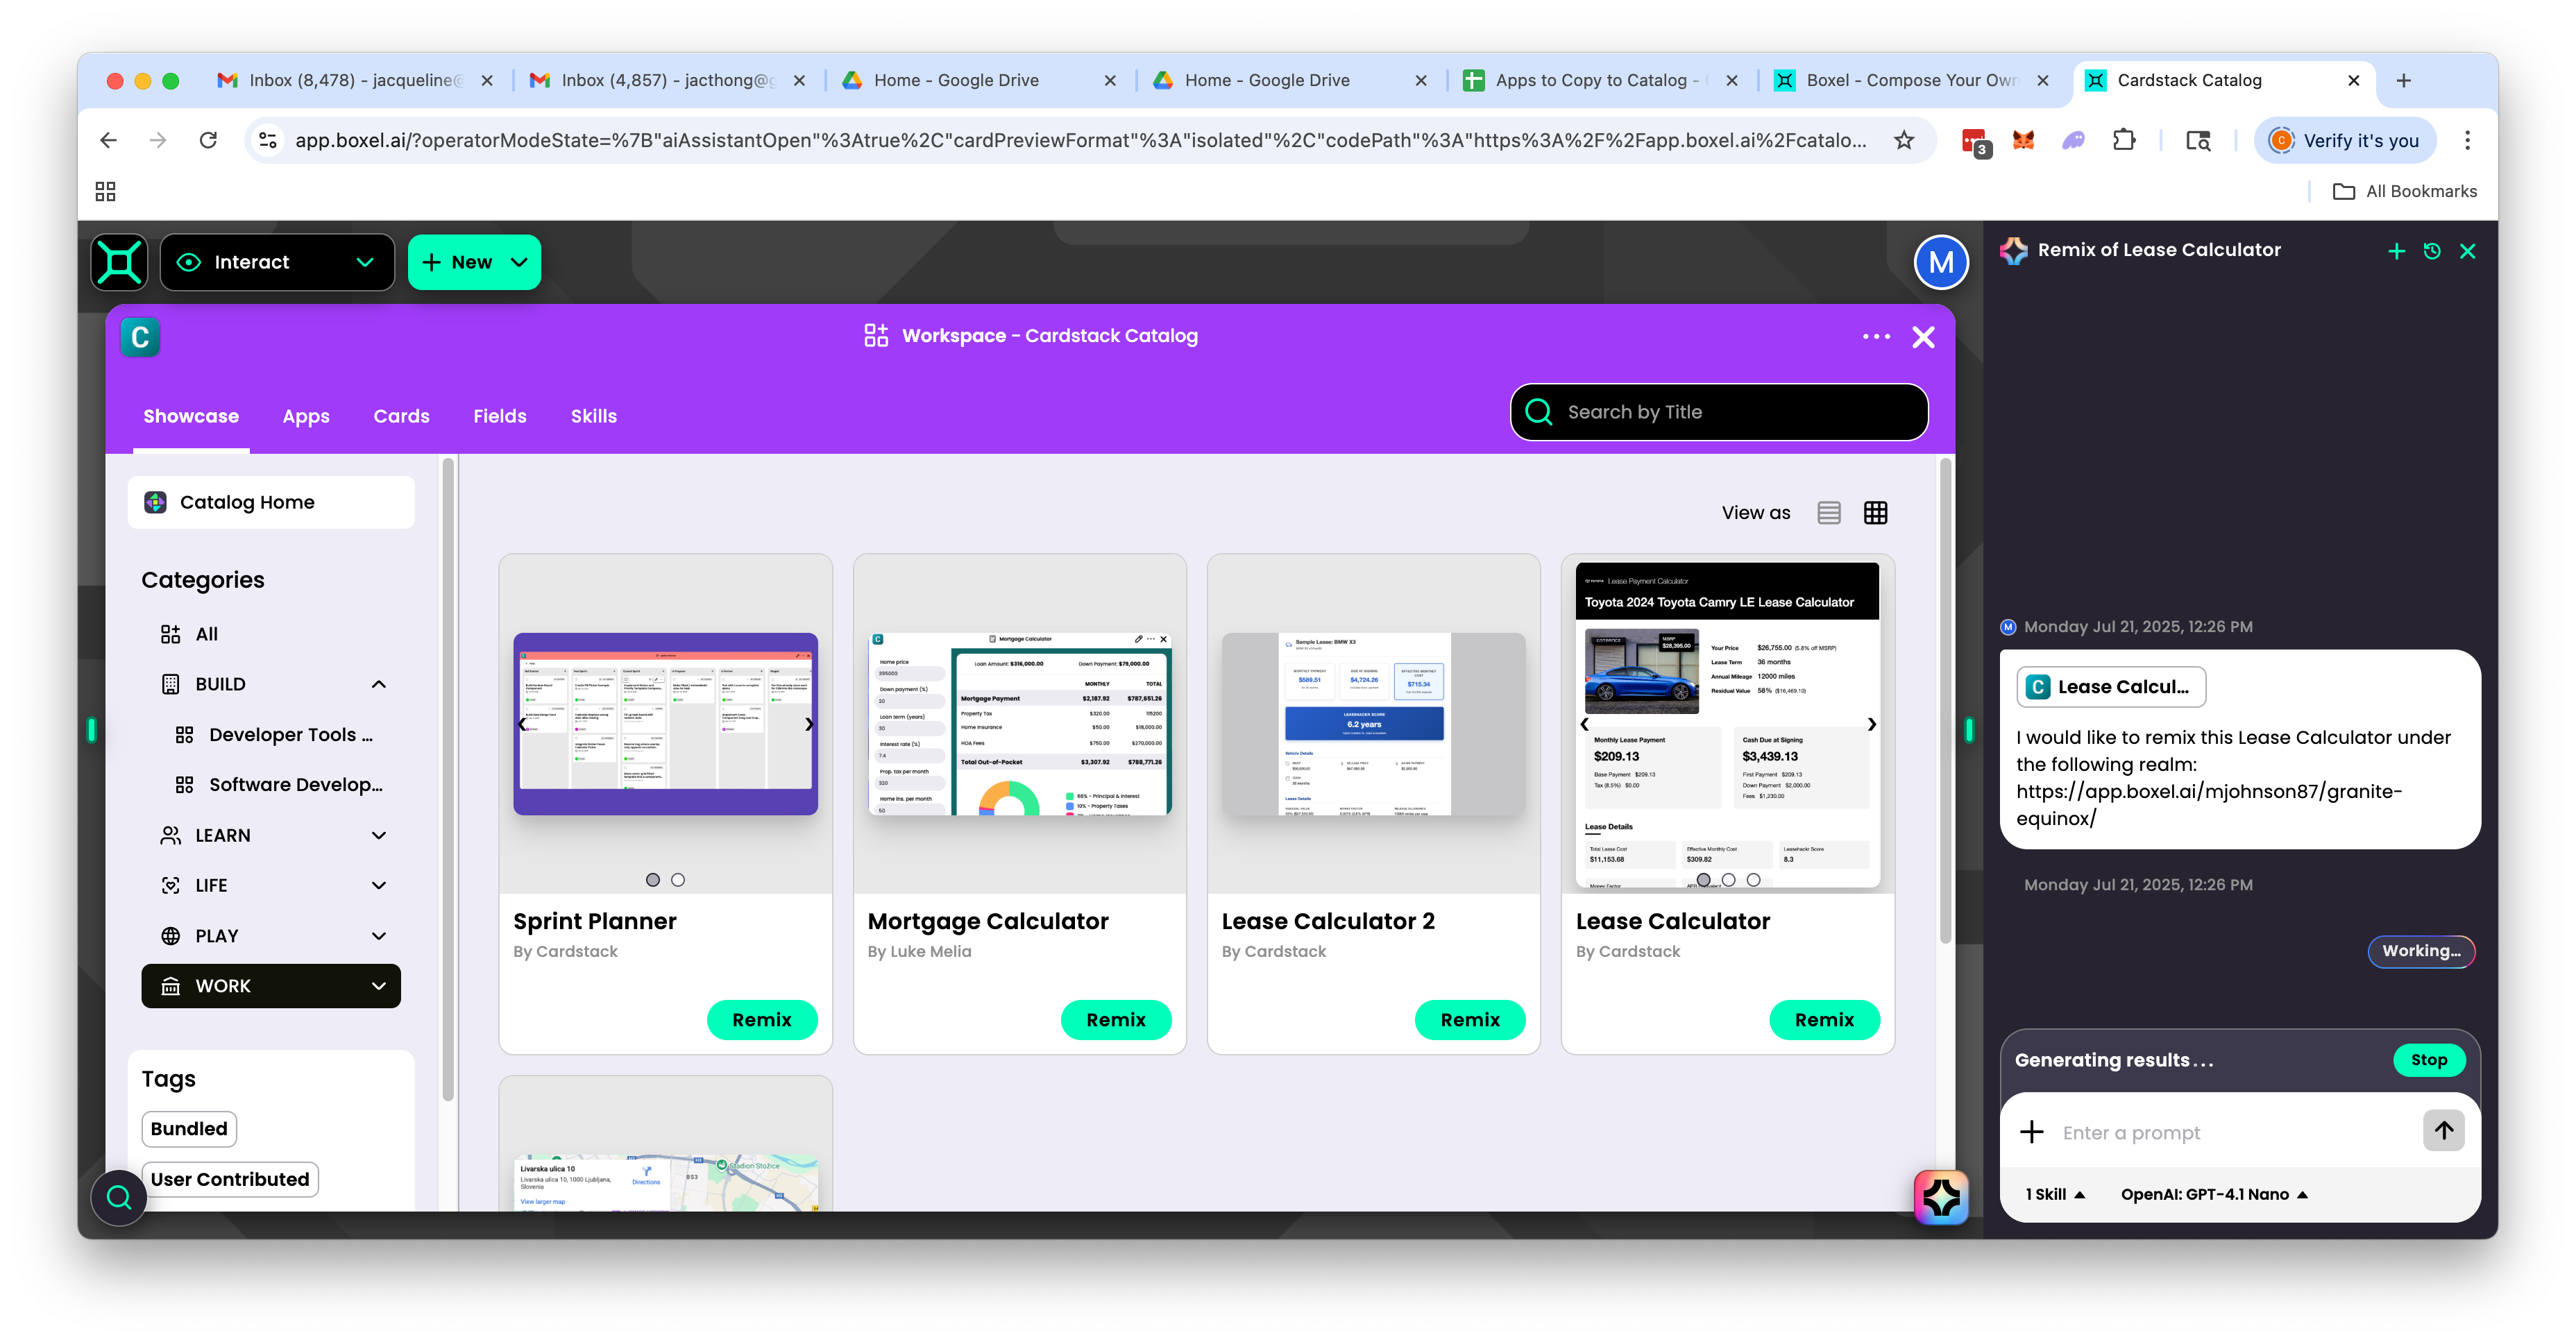Switch to the Cards tab

coord(401,416)
